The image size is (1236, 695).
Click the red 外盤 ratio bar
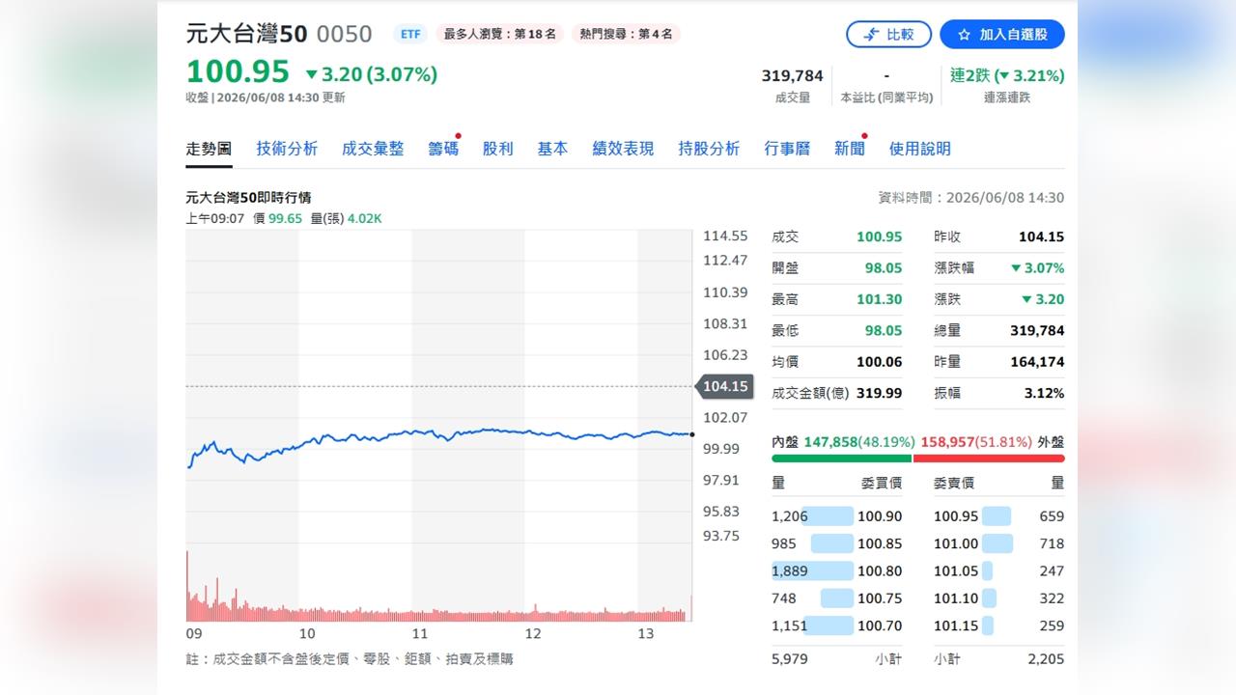[x=989, y=459]
